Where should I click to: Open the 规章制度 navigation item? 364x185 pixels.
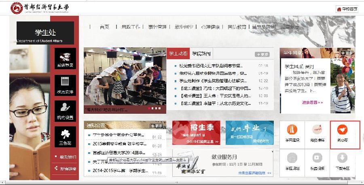pos(290,27)
